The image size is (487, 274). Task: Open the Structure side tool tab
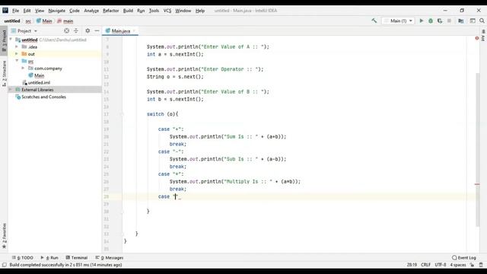[4, 73]
